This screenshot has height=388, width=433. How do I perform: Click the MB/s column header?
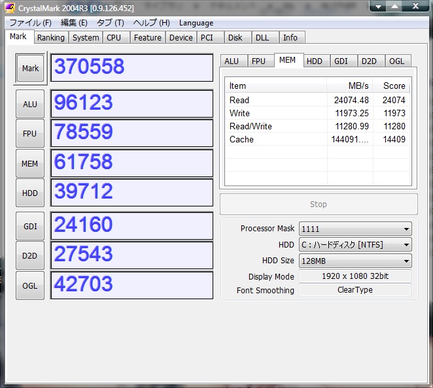click(350, 86)
